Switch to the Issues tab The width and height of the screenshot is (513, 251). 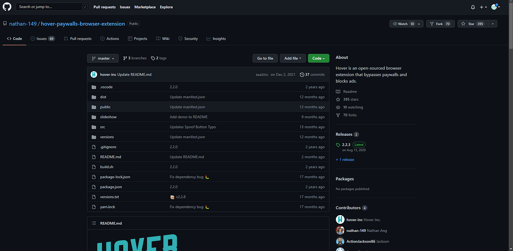click(42, 38)
